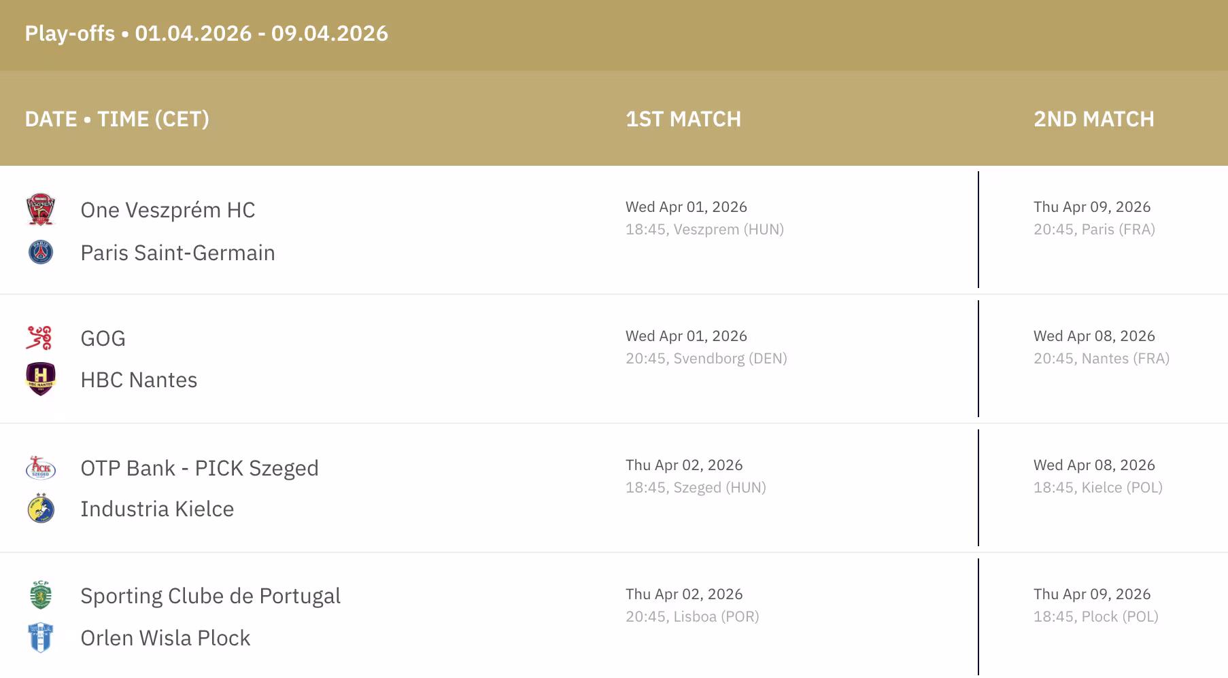The width and height of the screenshot is (1228, 678).
Task: Open the Thu Apr 09 Plock second match
Action: point(1095,605)
